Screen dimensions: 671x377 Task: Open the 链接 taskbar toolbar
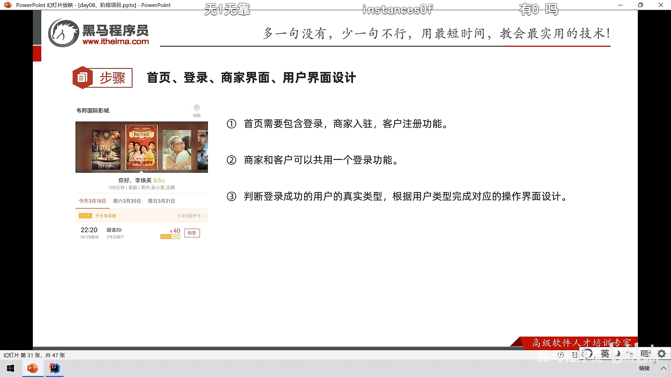[644, 368]
